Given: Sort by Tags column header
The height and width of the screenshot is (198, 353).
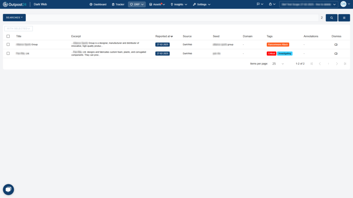Looking at the screenshot, I should coord(270,36).
